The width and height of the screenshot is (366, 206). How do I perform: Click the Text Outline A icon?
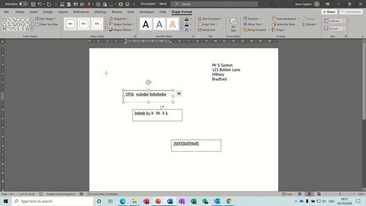coord(186,24)
